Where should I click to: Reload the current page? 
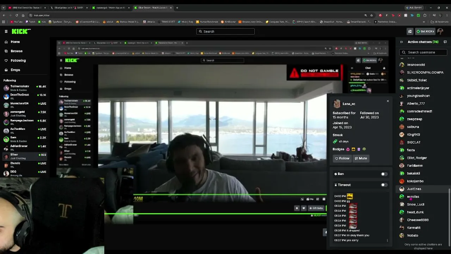click(x=17, y=15)
